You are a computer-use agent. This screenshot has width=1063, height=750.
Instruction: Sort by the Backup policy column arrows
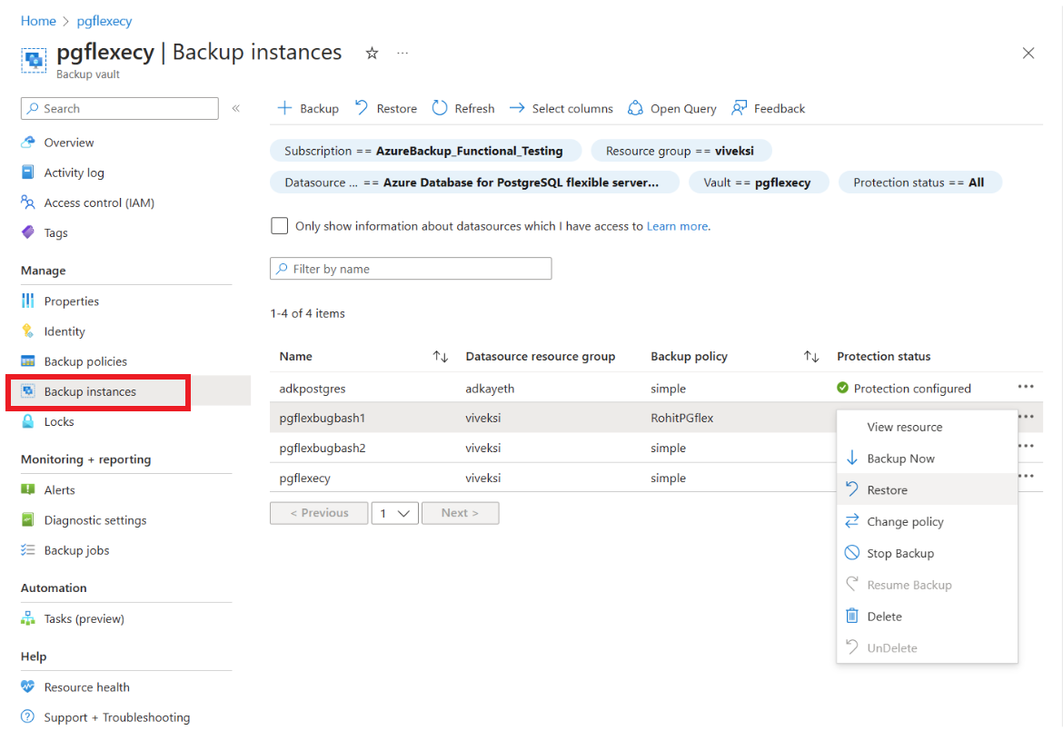coord(811,356)
